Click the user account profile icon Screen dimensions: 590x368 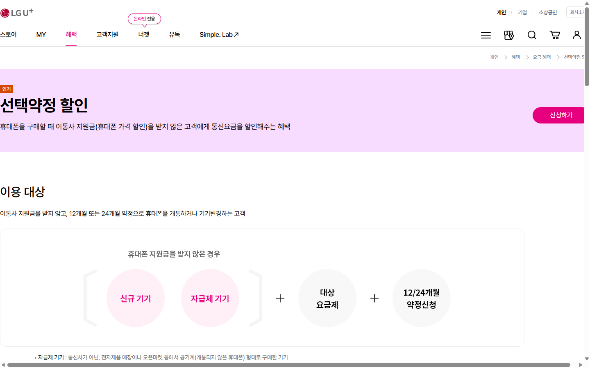click(x=577, y=35)
